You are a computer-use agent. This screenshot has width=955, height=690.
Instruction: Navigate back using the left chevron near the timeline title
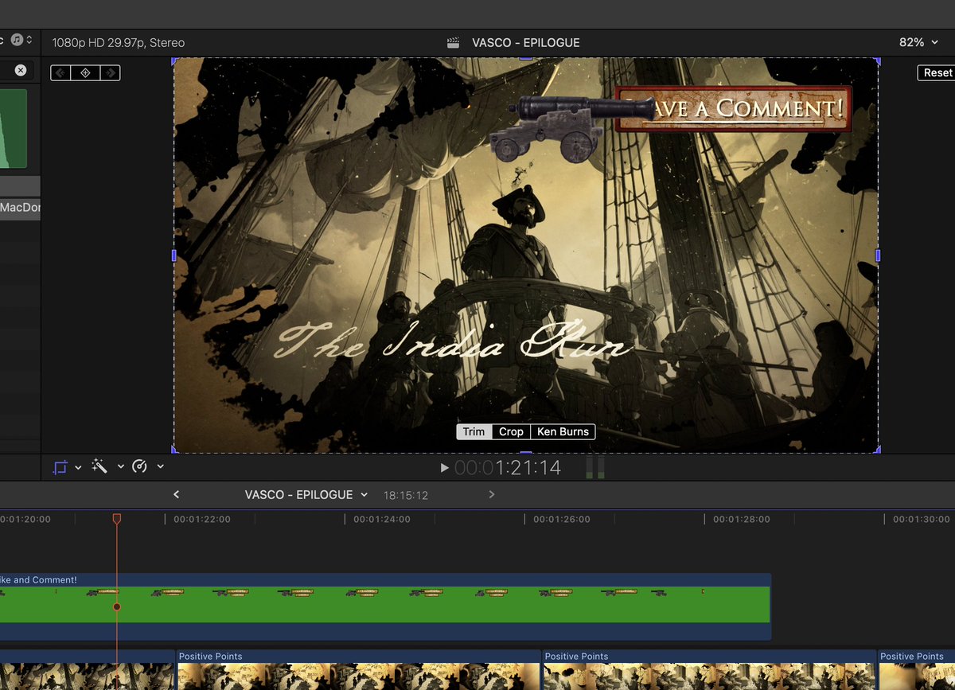[176, 494]
